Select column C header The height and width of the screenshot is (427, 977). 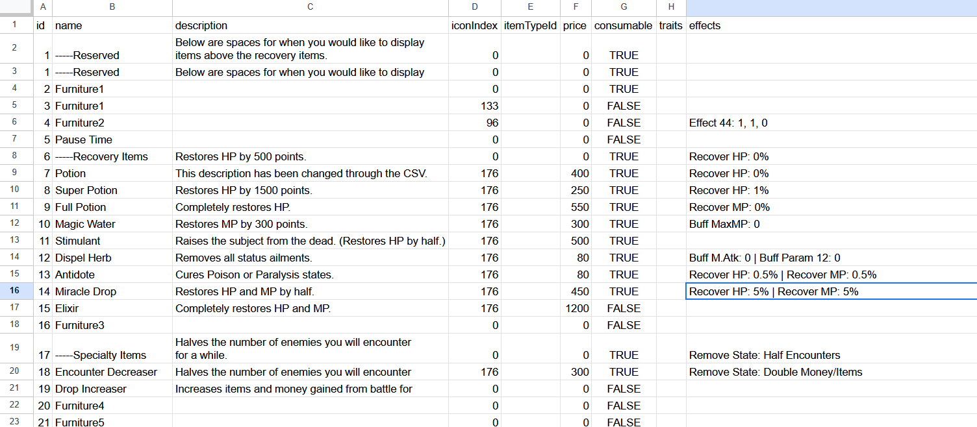point(311,8)
